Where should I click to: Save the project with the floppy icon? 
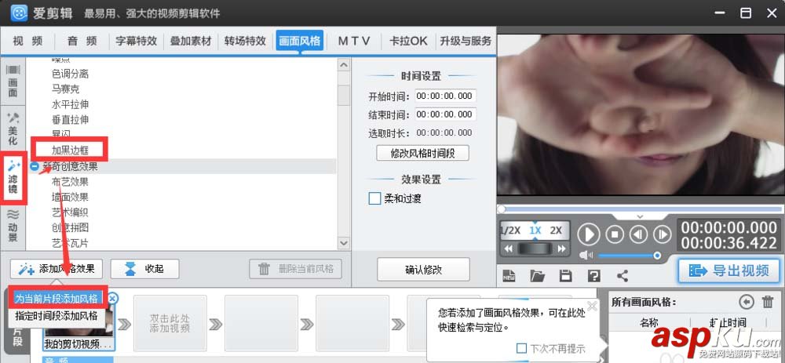tap(566, 275)
